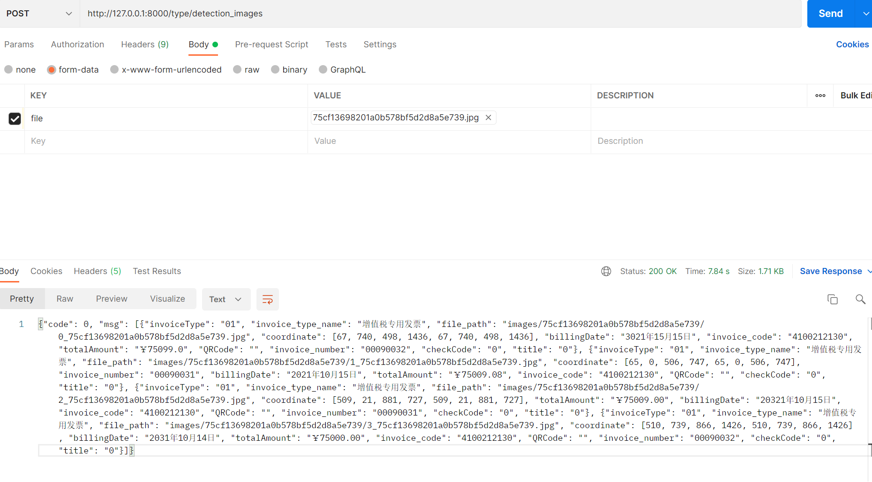This screenshot has height=482, width=872.
Task: Open the Tests tab
Action: (x=336, y=44)
